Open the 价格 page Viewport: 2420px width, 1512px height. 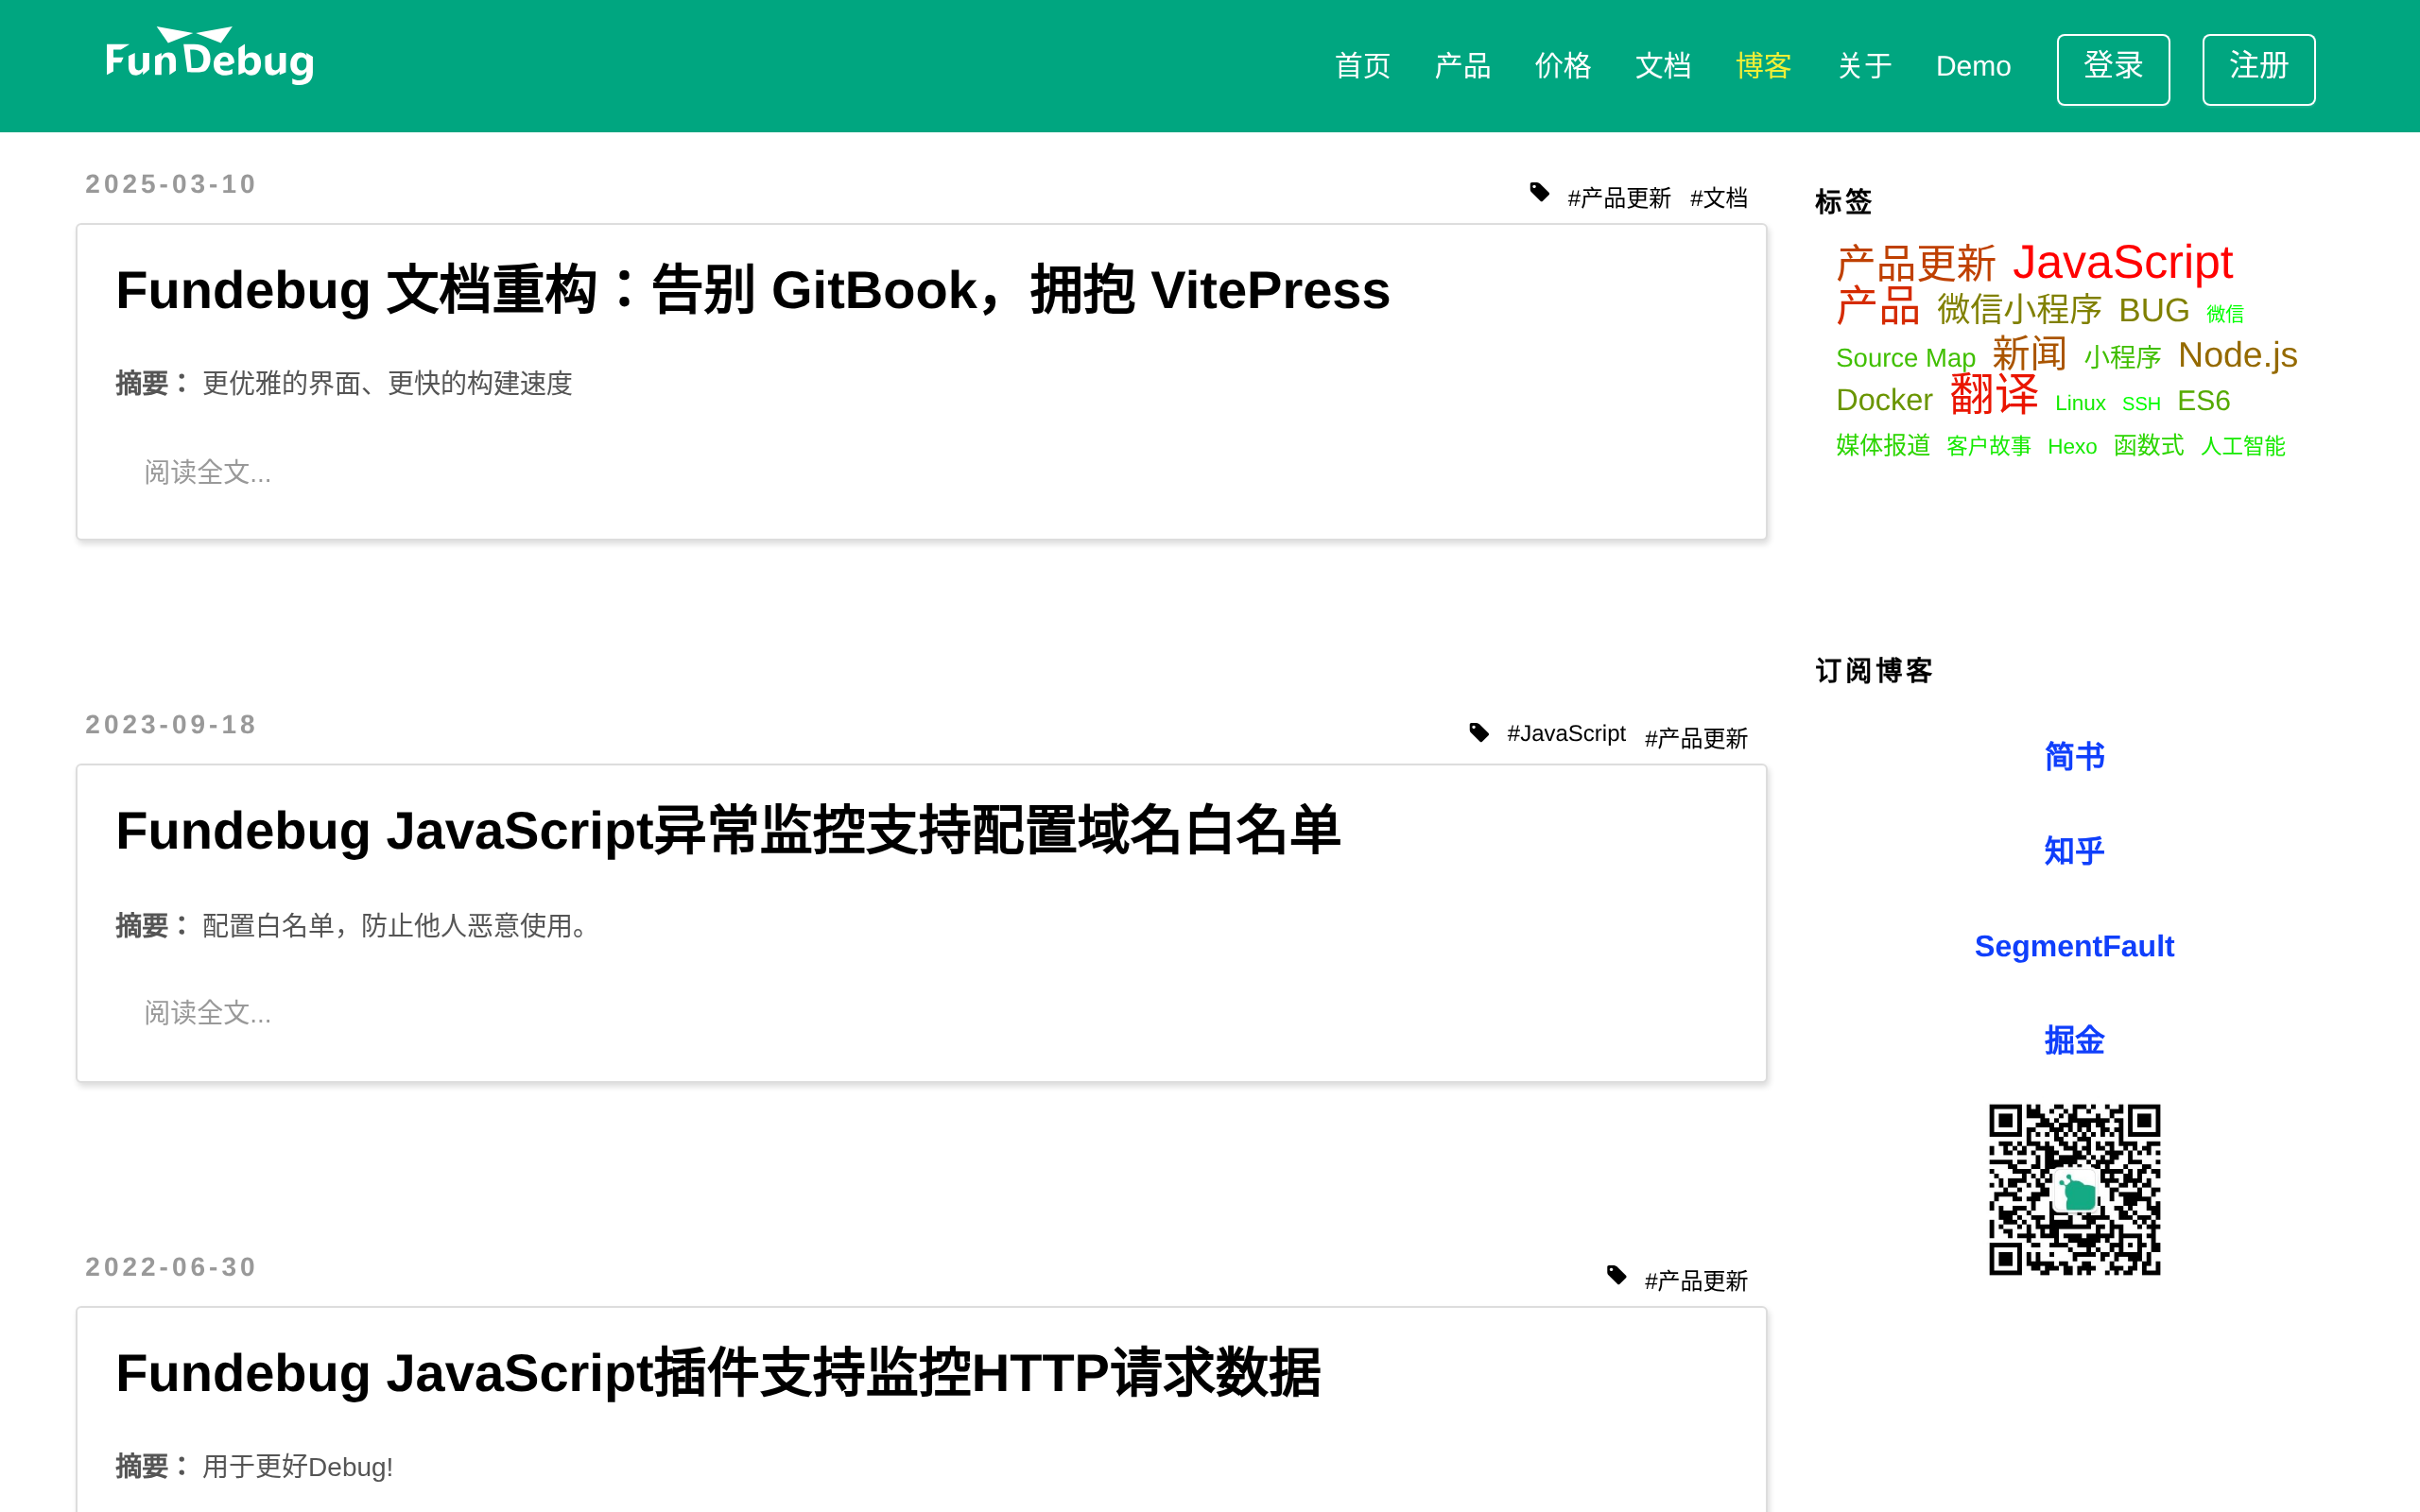(x=1562, y=66)
